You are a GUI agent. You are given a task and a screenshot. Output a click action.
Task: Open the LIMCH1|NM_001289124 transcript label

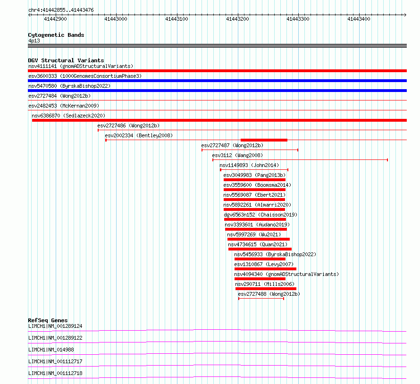click(55, 326)
